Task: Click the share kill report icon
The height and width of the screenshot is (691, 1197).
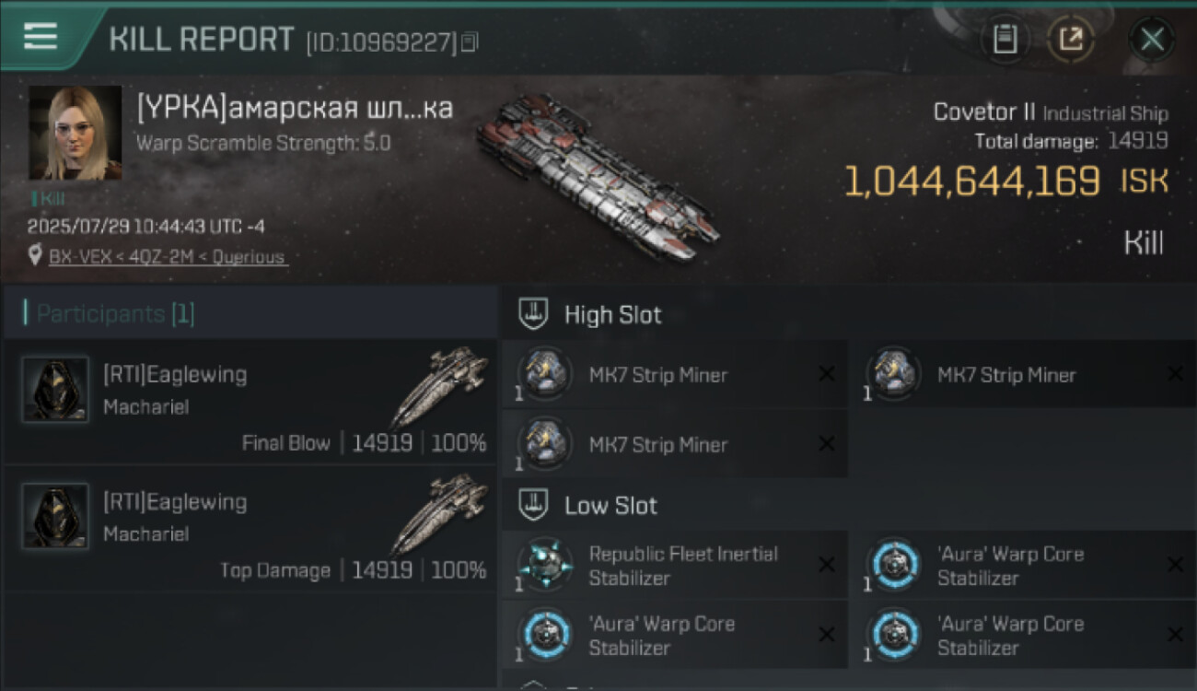Action: tap(1071, 39)
